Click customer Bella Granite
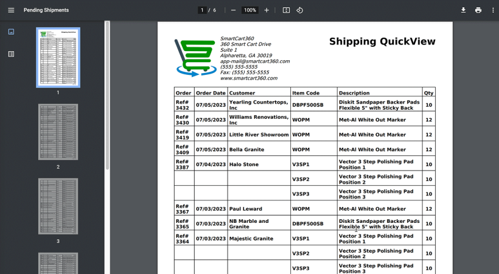Image resolution: width=499 pixels, height=274 pixels. tap(246, 149)
